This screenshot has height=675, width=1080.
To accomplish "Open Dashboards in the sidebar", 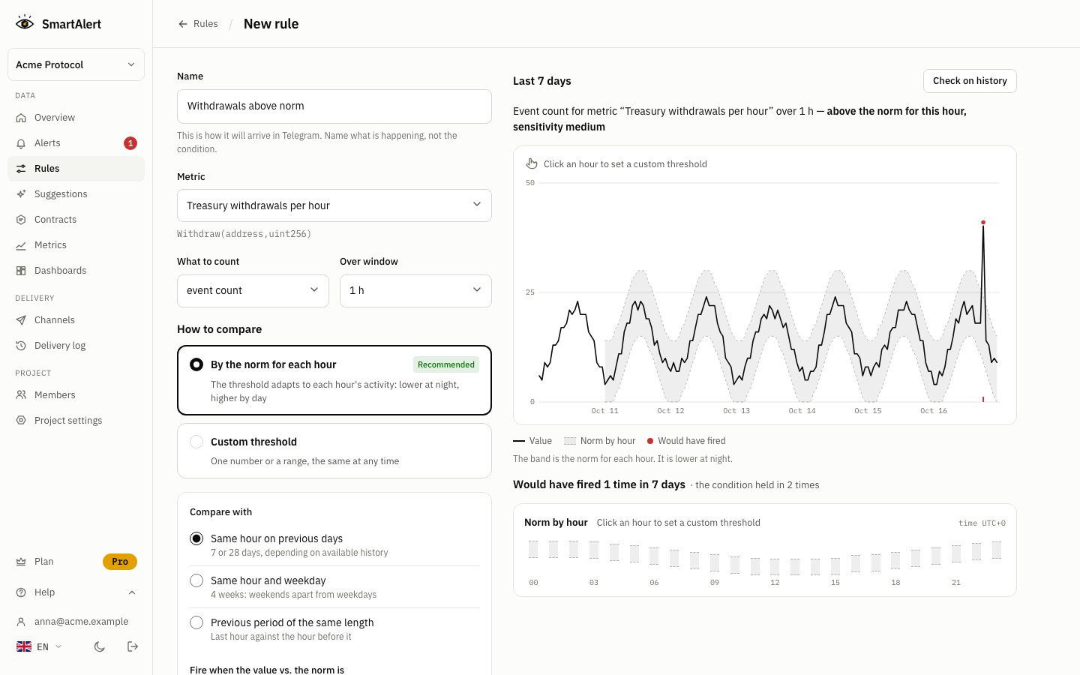I will coord(76,271).
